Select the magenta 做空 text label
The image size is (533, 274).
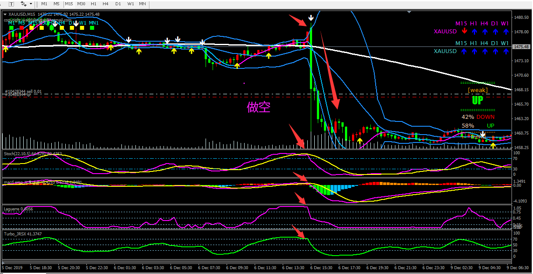(259, 107)
